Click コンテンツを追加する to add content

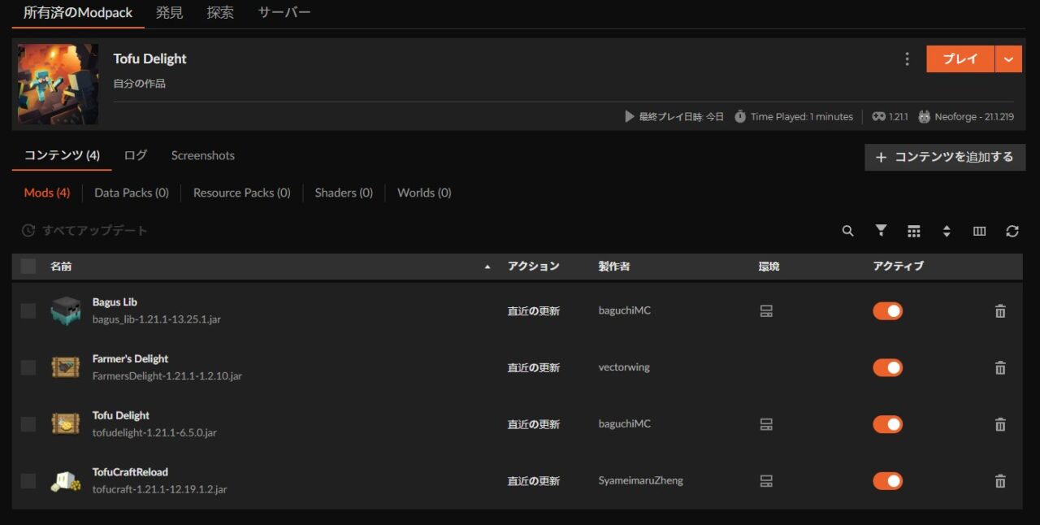point(944,157)
